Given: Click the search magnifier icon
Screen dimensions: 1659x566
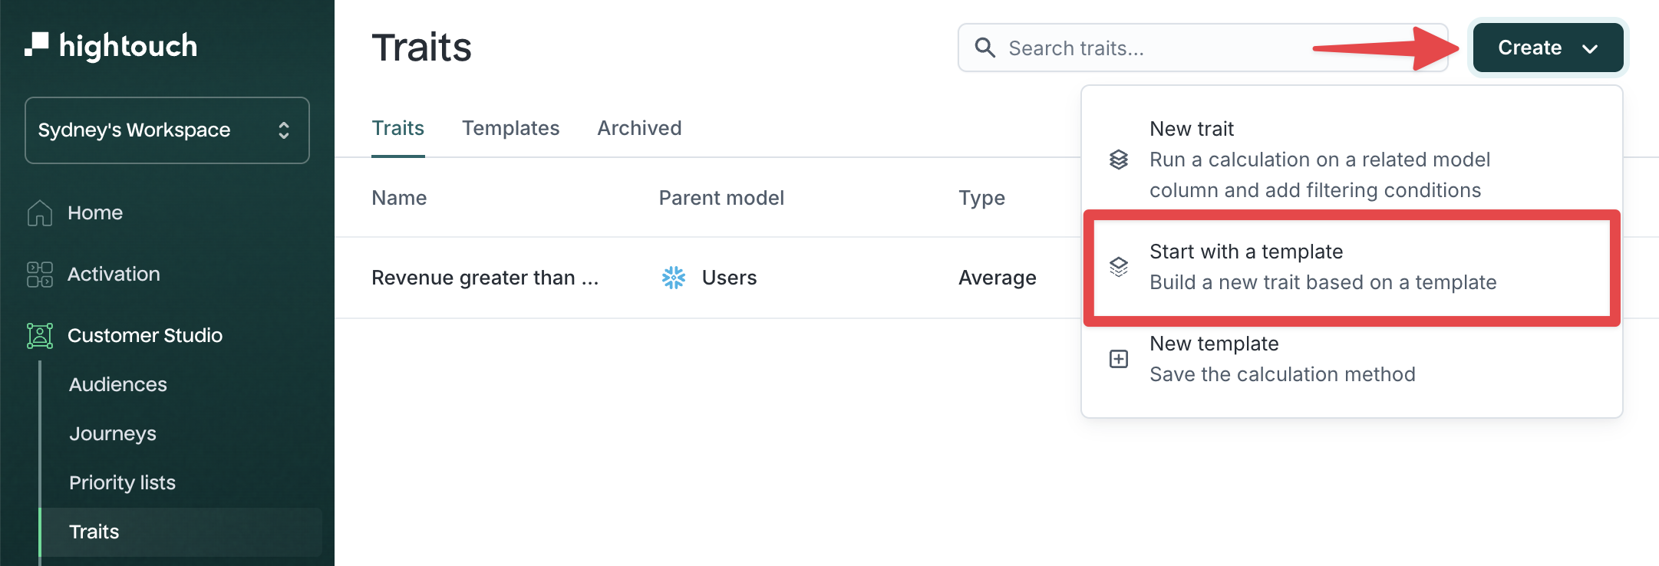Looking at the screenshot, I should coord(985,48).
